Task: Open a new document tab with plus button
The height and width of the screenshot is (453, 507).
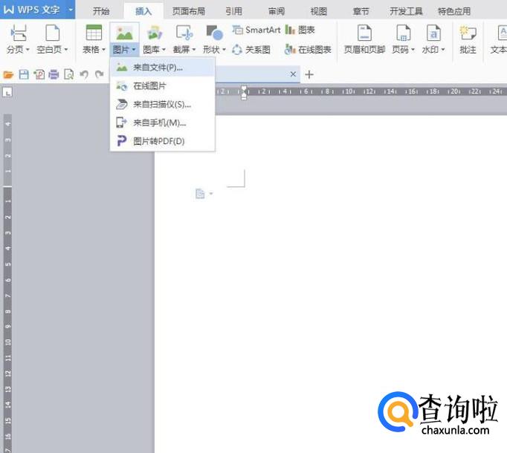Action: 310,75
